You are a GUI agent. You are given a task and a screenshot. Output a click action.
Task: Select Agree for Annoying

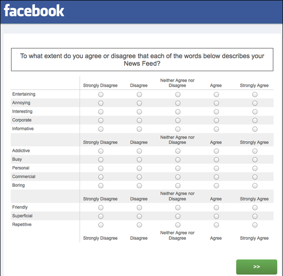click(216, 103)
